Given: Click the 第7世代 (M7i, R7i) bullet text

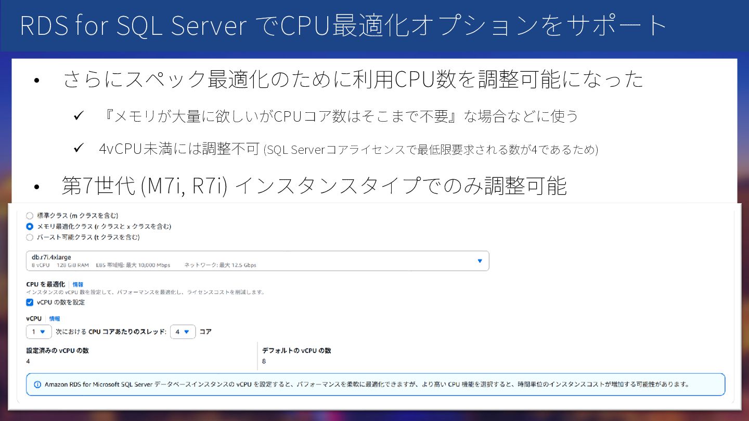Looking at the screenshot, I should (x=314, y=186).
